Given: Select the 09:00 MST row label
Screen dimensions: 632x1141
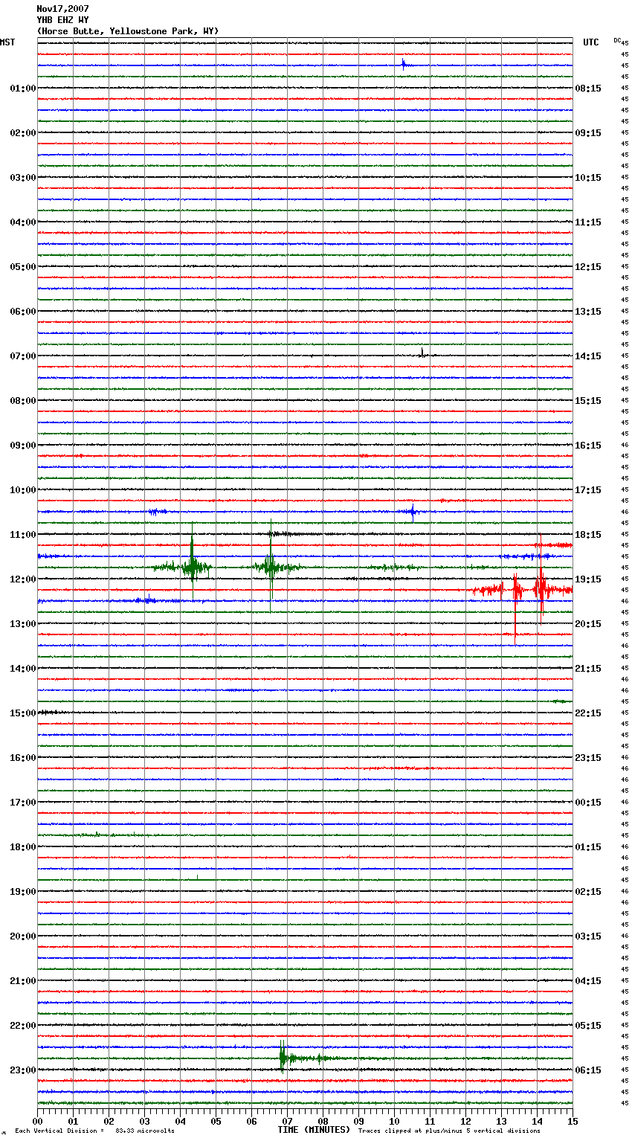Looking at the screenshot, I should tap(22, 446).
